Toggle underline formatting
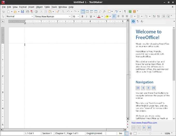 click(91, 17)
